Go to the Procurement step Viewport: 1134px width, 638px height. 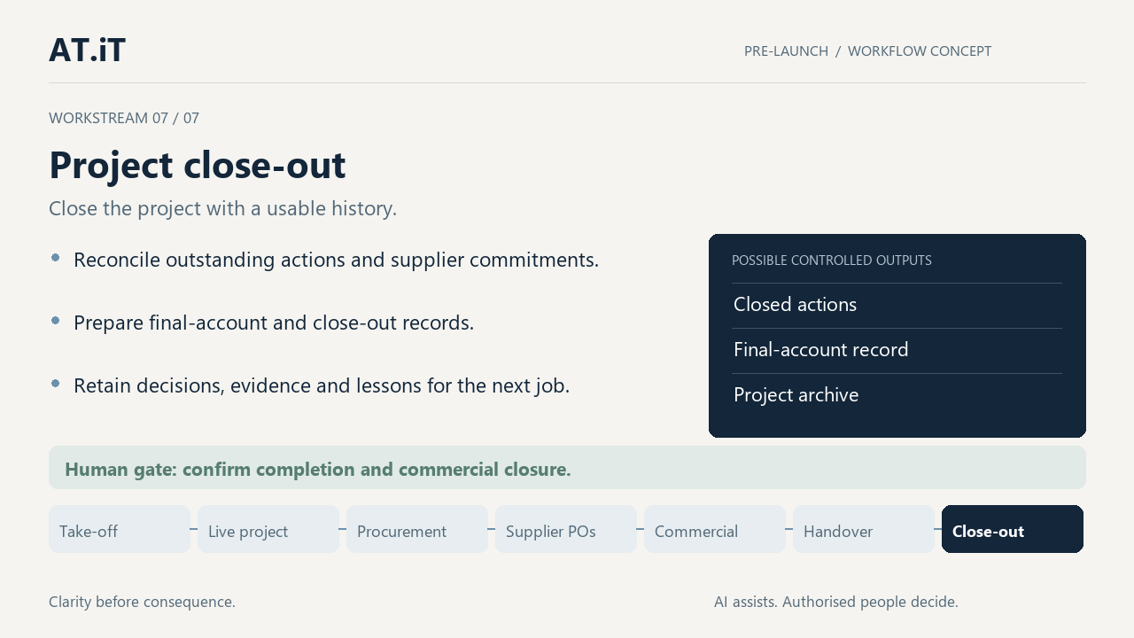[x=417, y=529]
